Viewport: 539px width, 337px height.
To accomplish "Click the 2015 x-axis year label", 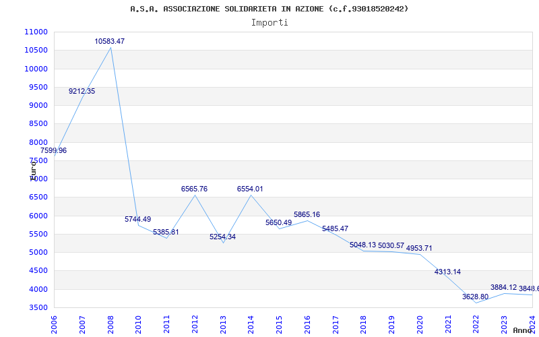I will [279, 325].
